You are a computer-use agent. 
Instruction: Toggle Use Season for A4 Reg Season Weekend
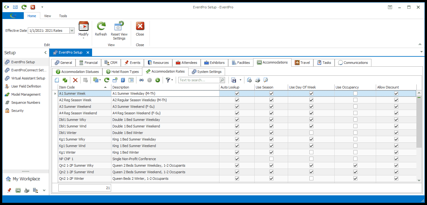coord(271,113)
